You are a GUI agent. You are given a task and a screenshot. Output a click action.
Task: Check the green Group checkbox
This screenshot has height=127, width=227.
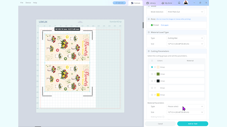click(152, 74)
